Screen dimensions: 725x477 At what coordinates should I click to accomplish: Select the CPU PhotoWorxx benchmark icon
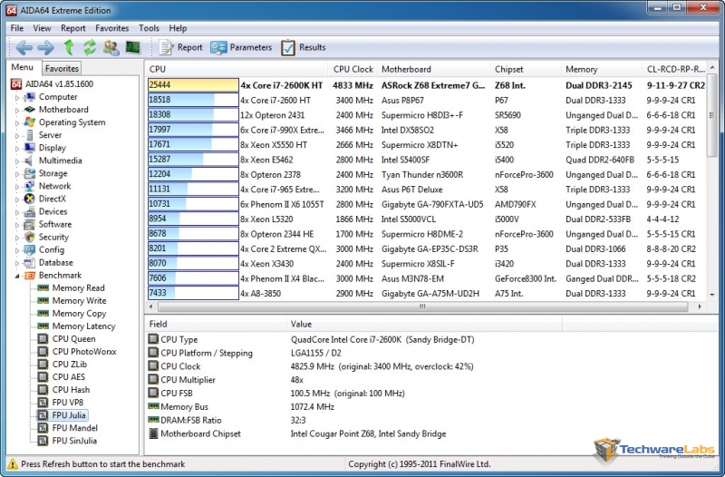tap(43, 352)
